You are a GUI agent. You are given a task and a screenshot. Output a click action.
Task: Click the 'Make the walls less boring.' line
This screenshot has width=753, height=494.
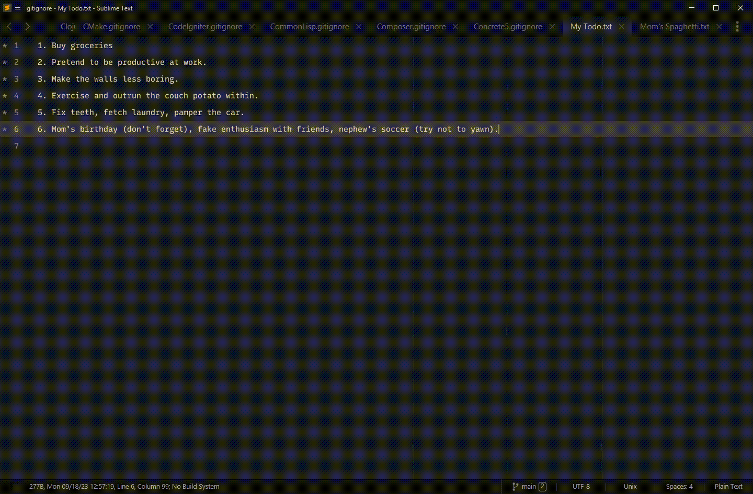click(x=108, y=79)
